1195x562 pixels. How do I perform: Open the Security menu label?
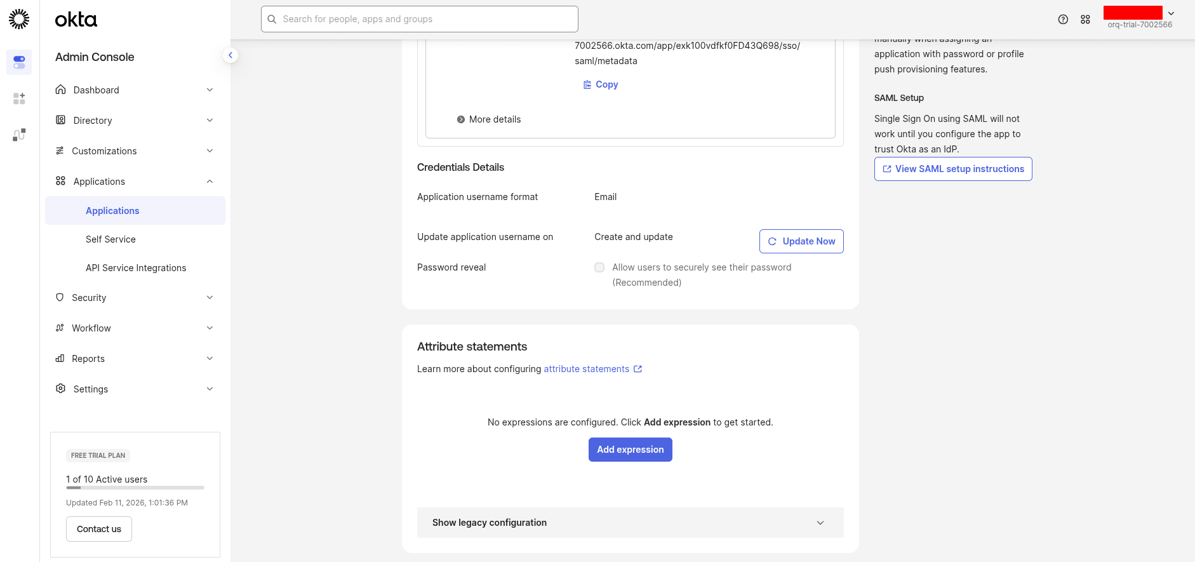click(x=89, y=298)
